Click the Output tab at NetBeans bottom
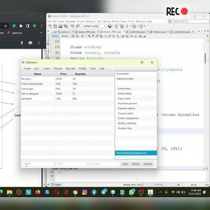The width and height of the screenshot is (210, 210). 56,185
